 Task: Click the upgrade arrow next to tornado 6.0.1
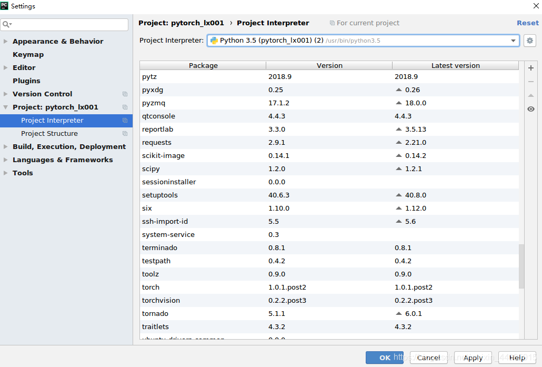(398, 313)
